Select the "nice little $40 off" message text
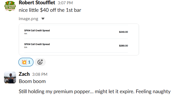 point(50,10)
